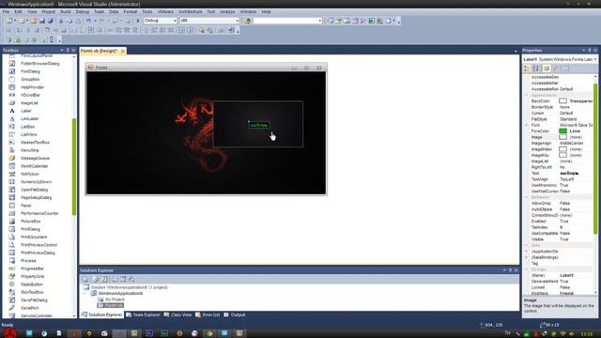Click the BackColor Transparent swatch
Viewport: 601px width, 338px height.
(562, 100)
